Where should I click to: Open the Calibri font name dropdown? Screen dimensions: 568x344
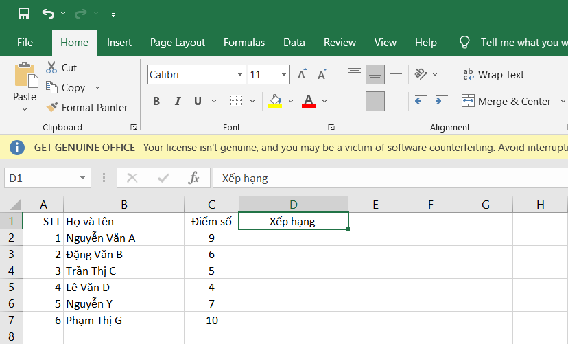tap(240, 75)
